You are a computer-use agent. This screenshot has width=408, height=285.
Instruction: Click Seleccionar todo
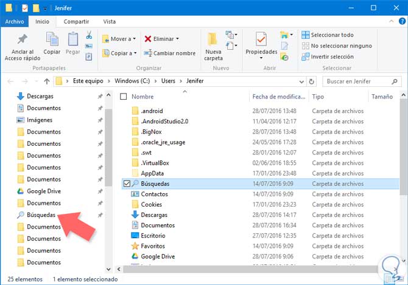pyautogui.click(x=328, y=35)
